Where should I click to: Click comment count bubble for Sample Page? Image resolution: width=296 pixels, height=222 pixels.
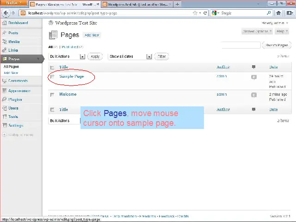click(254, 77)
